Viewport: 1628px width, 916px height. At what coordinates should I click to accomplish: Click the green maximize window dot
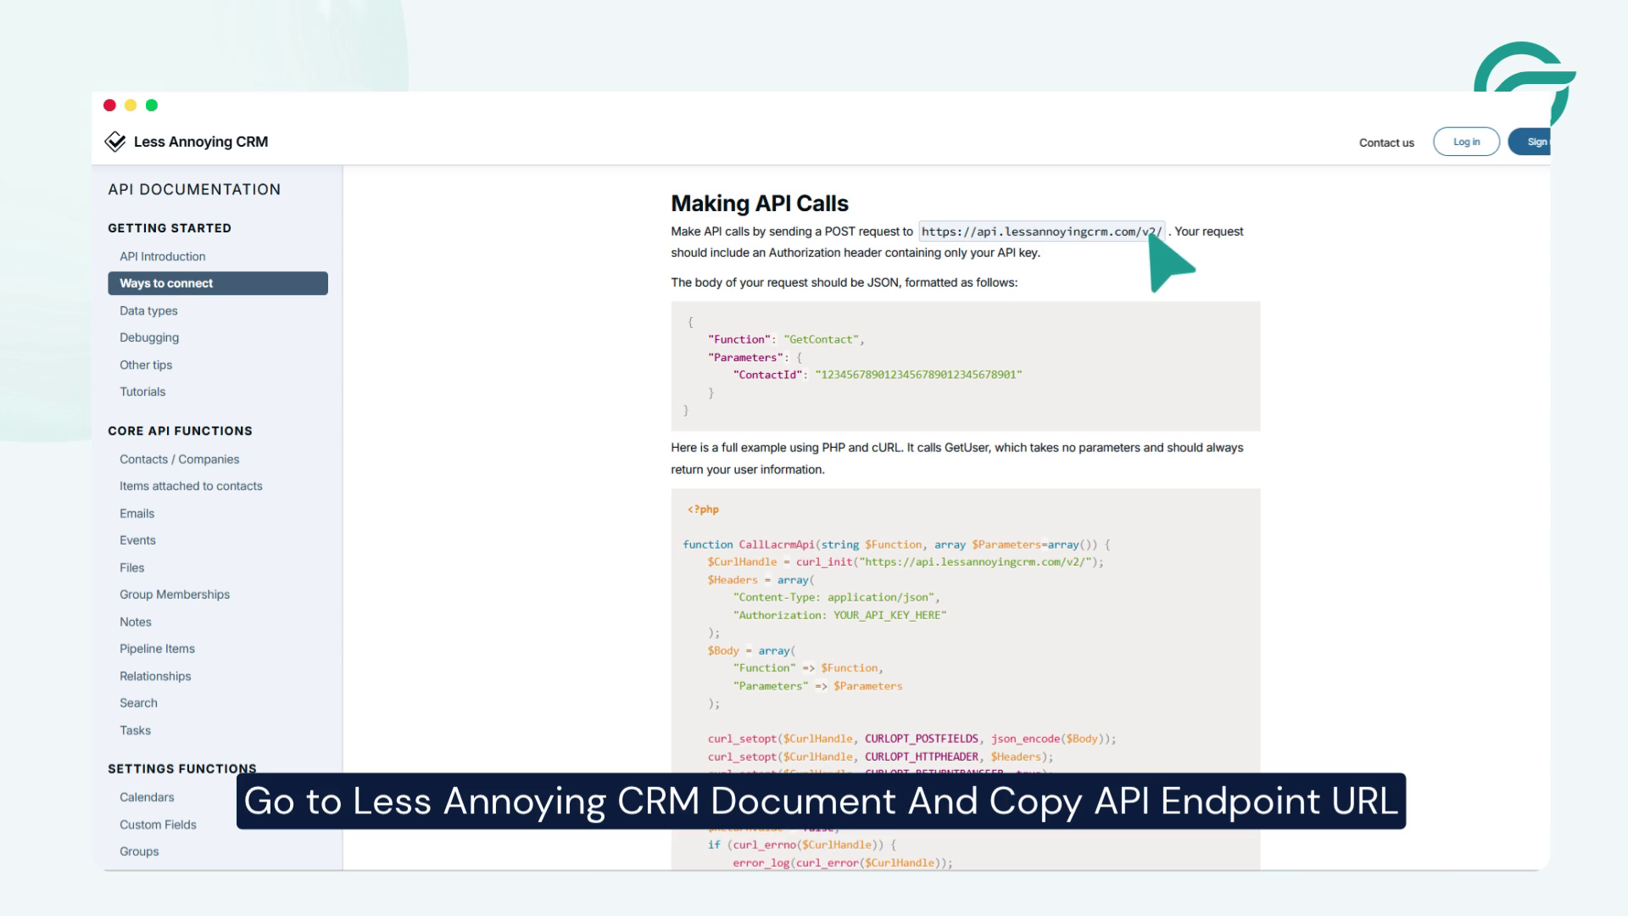coord(152,105)
